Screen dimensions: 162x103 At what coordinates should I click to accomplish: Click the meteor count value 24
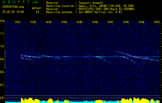point(37,12)
